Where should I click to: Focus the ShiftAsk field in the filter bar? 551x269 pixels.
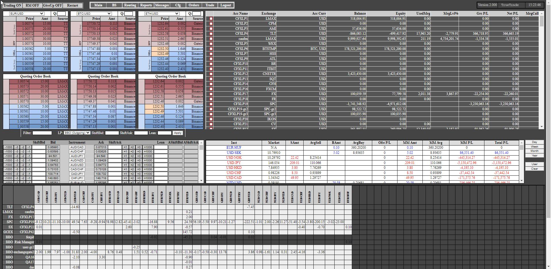(x=141, y=133)
